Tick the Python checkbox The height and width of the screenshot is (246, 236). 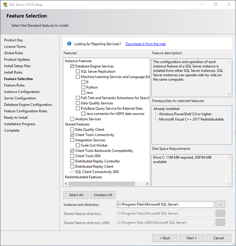pyautogui.click(x=83, y=87)
